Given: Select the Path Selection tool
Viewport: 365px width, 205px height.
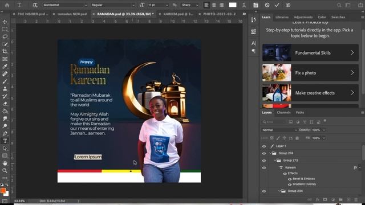Looking at the screenshot, I should click(5, 148).
